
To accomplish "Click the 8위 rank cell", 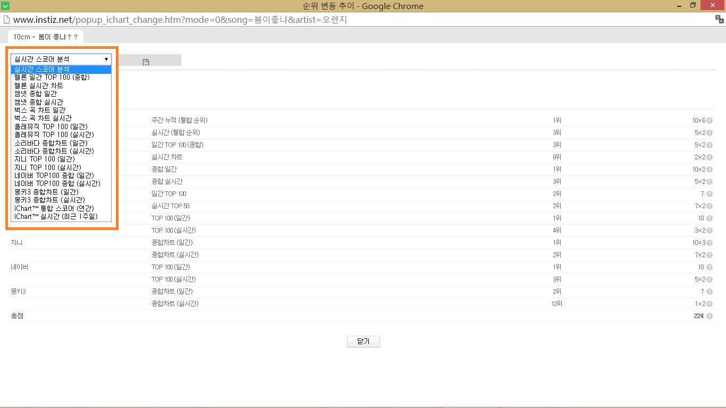I will (557, 157).
